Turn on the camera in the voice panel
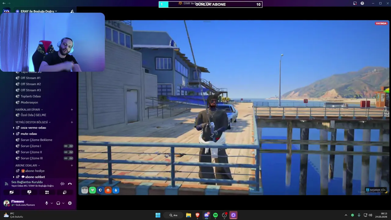391x220 pixels. click(x=12, y=192)
